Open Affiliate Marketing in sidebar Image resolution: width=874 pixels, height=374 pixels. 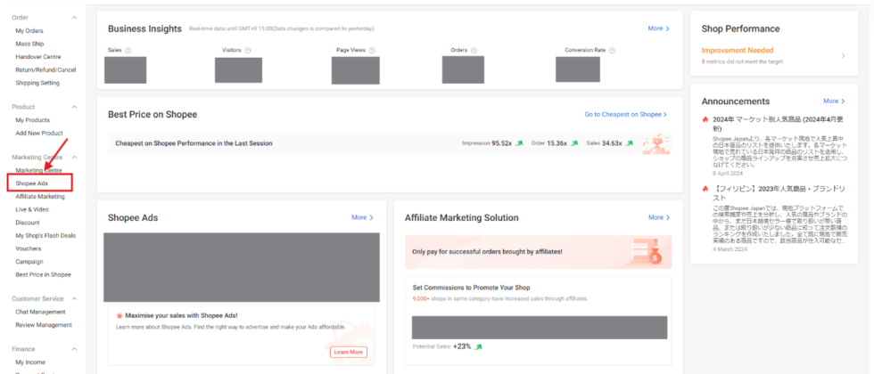[x=40, y=197]
